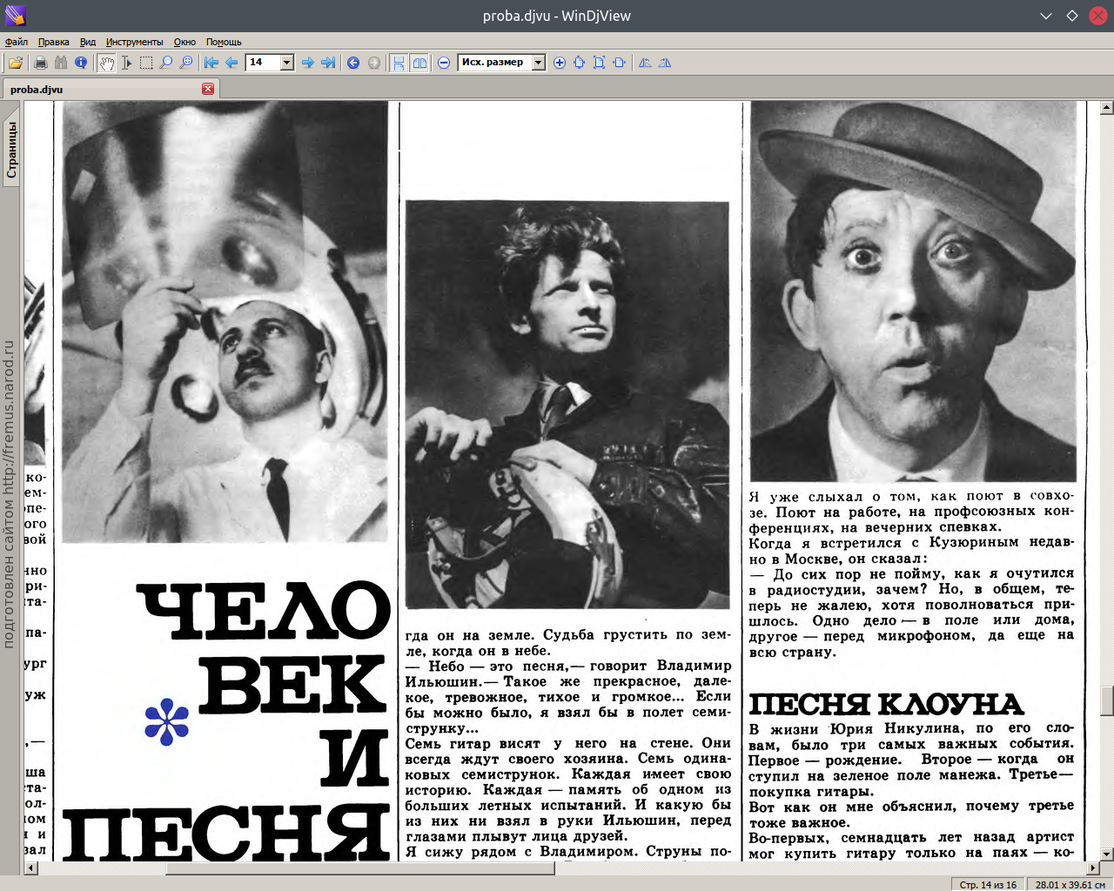Open the zoom level dropdown arrow
The width and height of the screenshot is (1114, 891).
tap(539, 63)
